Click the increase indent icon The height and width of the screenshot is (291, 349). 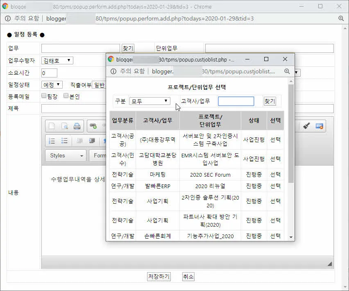[92, 141]
